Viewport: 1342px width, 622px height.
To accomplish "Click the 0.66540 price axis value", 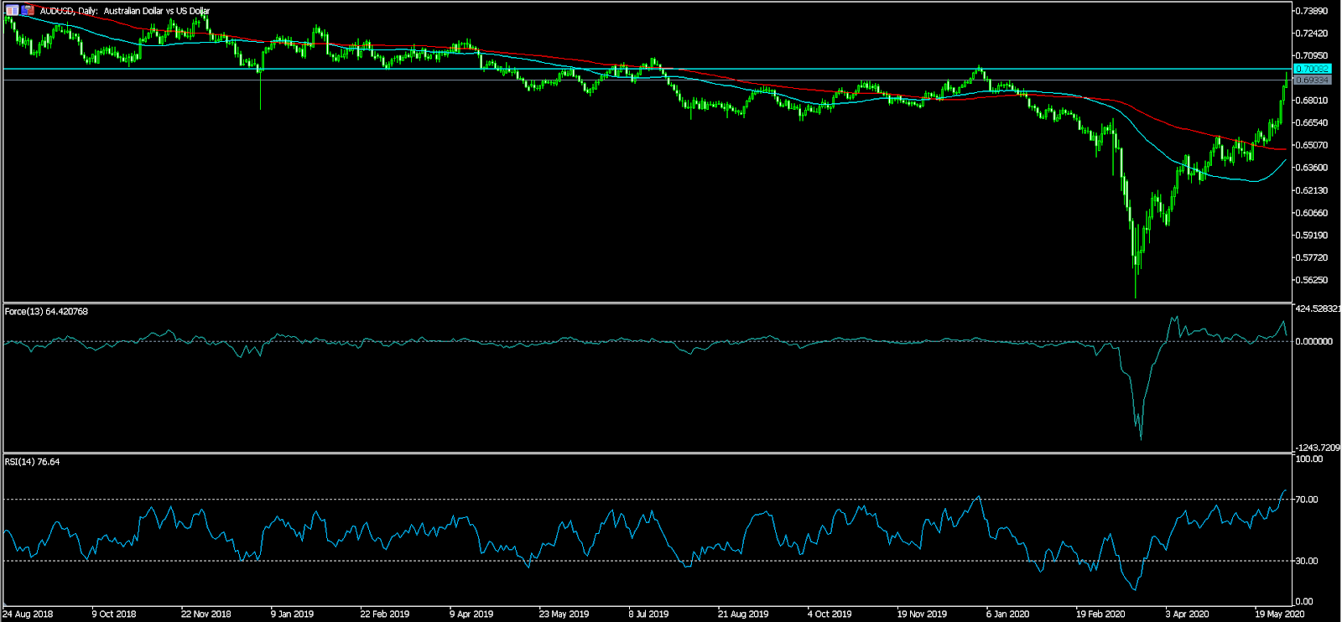I will coord(1312,123).
